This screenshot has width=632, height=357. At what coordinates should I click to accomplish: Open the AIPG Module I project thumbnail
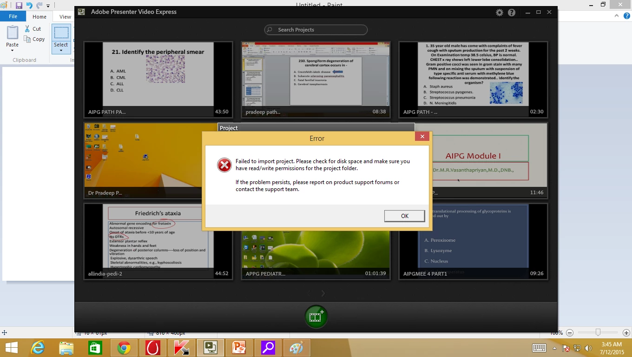[489, 160]
